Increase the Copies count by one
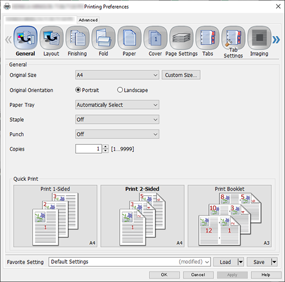The image size is (285, 282). tap(105, 147)
